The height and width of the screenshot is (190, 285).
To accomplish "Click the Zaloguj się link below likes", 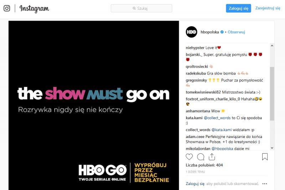I will click(195, 184).
